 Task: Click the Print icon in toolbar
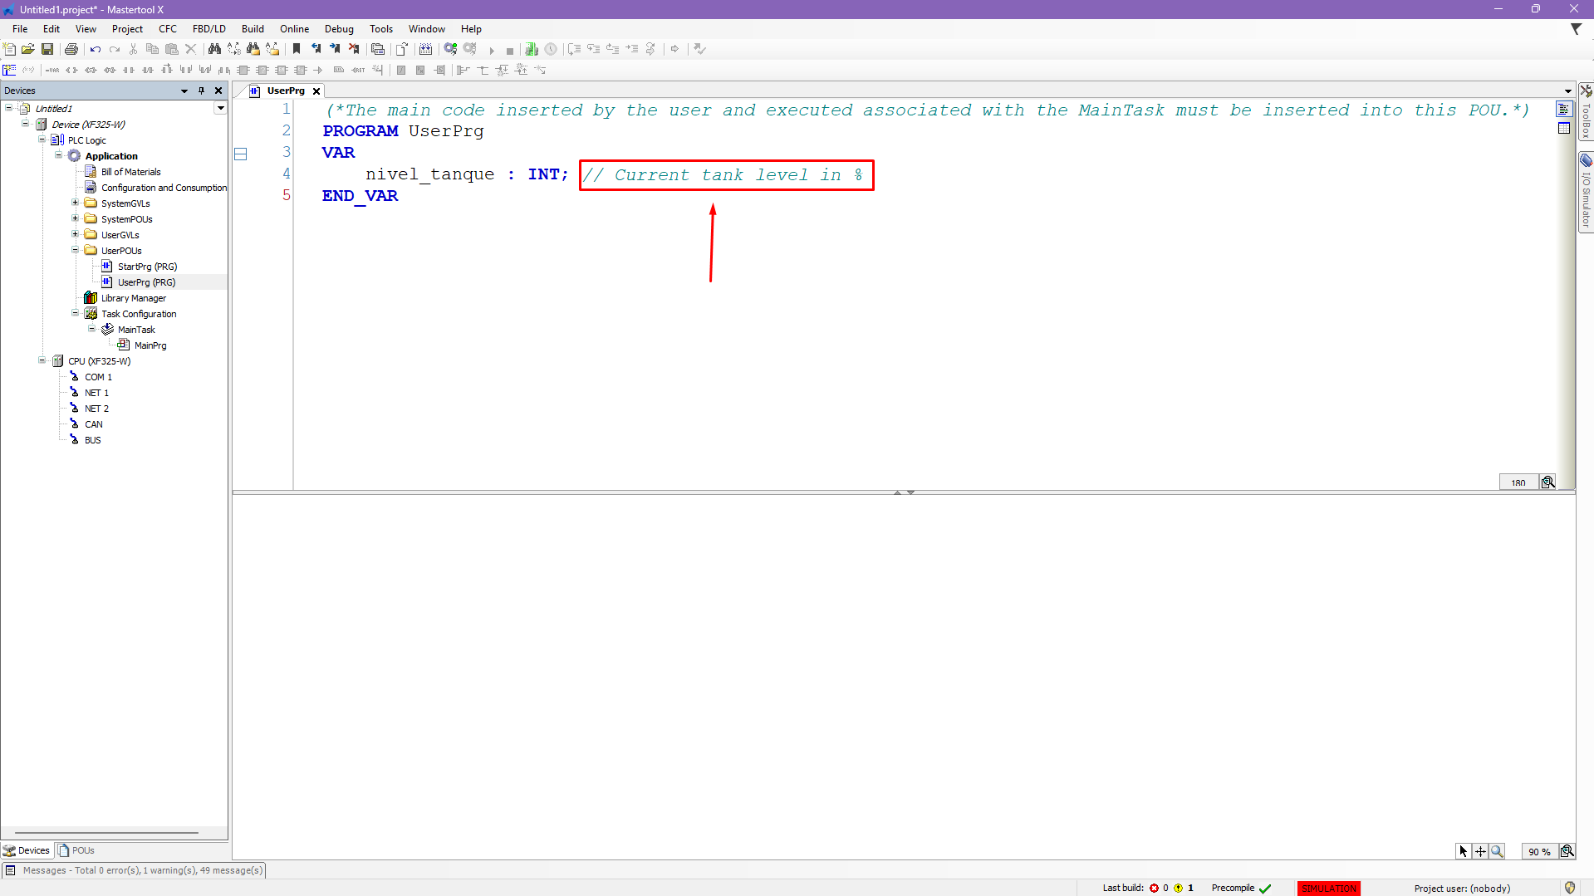71,49
